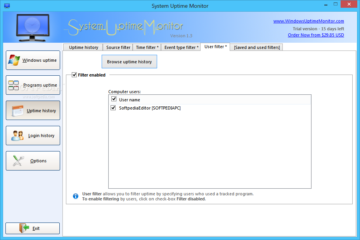Click the Windows flag icon on Windows uptime
This screenshot has height=240, width=360.
tap(14, 60)
